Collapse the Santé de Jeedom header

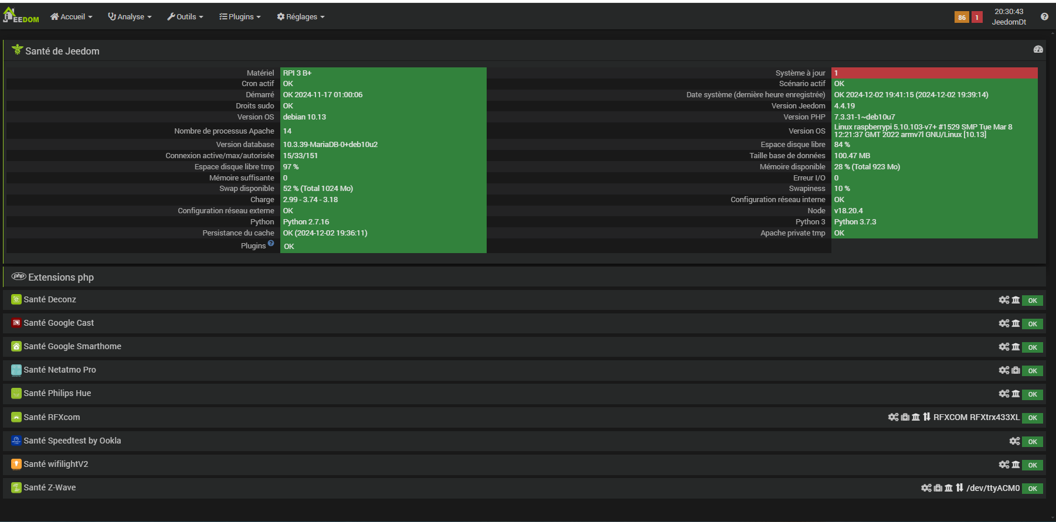tap(62, 51)
